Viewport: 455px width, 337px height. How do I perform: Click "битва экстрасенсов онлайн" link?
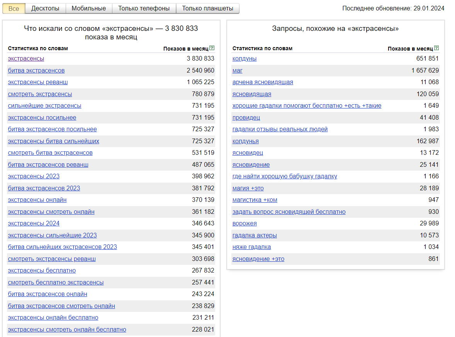[x=47, y=294]
